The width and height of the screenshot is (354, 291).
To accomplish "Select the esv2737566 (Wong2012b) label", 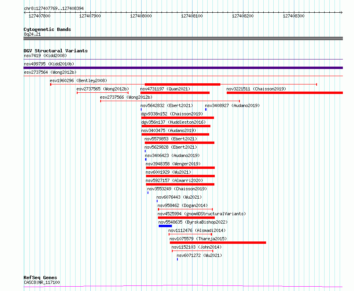I will (x=126, y=97).
